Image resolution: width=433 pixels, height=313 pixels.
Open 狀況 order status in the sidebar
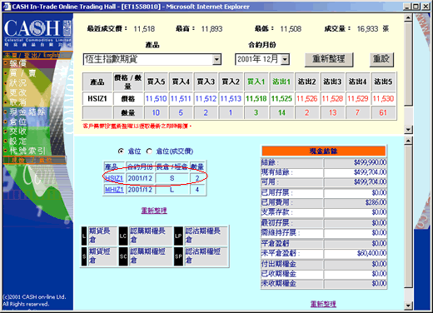click(x=18, y=82)
